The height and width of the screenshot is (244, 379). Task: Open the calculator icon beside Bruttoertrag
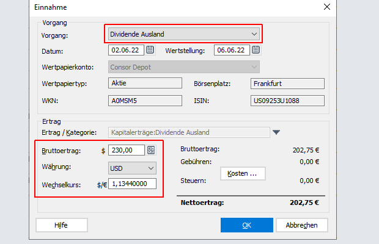pyautogui.click(x=151, y=150)
